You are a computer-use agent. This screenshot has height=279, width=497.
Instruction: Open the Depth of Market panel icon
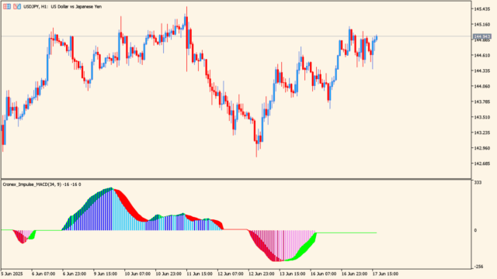pos(7,6)
